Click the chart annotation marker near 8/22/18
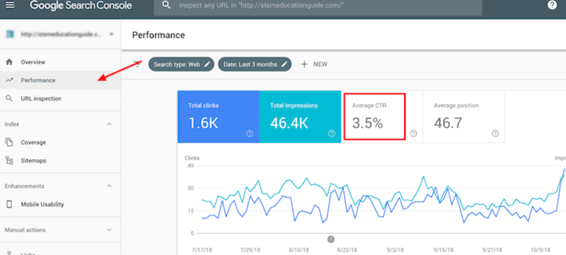 (331, 239)
